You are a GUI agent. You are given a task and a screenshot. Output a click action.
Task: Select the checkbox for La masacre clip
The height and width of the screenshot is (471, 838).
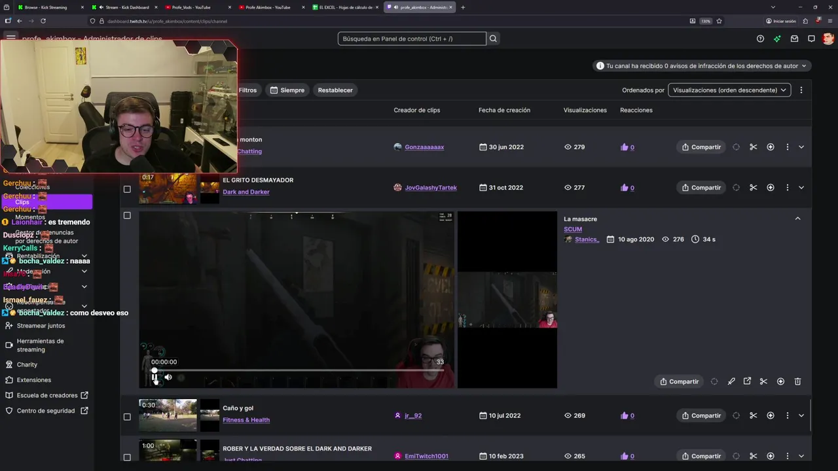click(127, 216)
